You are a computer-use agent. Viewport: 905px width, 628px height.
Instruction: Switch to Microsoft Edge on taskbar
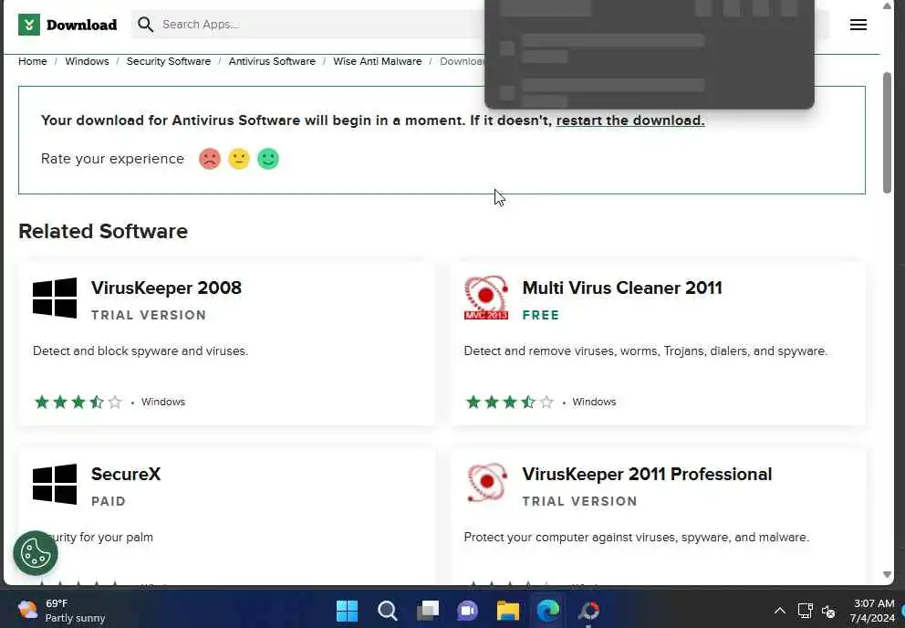pyautogui.click(x=547, y=610)
